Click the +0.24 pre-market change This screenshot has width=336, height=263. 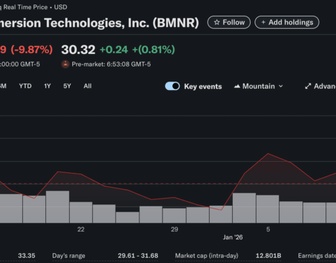tap(114, 49)
